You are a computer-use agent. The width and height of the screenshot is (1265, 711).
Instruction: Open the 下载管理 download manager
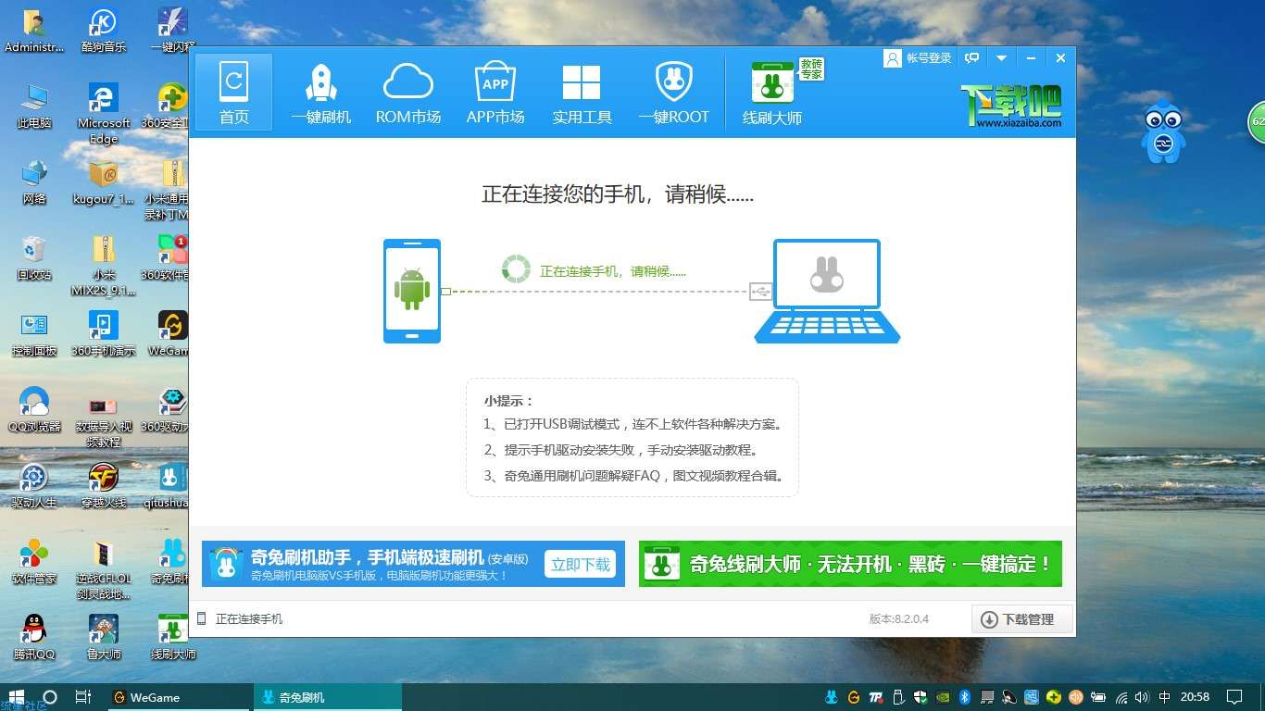click(x=1021, y=619)
